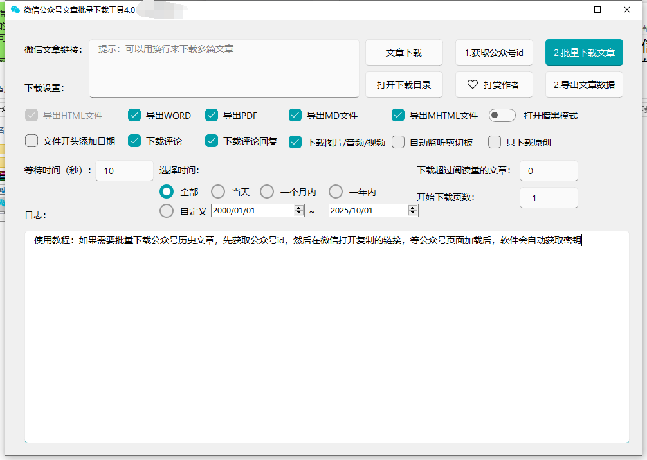
Task: Click start date 2000/01/01 spinner arrows
Action: tap(299, 210)
